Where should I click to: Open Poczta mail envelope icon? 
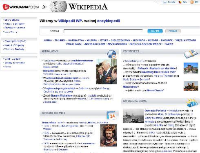165,2
